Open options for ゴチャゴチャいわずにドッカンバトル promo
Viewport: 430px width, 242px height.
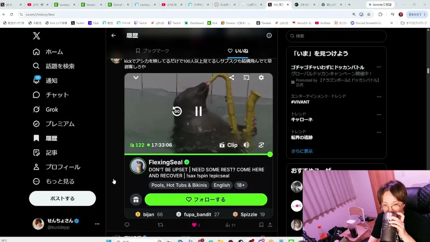pyautogui.click(x=379, y=67)
